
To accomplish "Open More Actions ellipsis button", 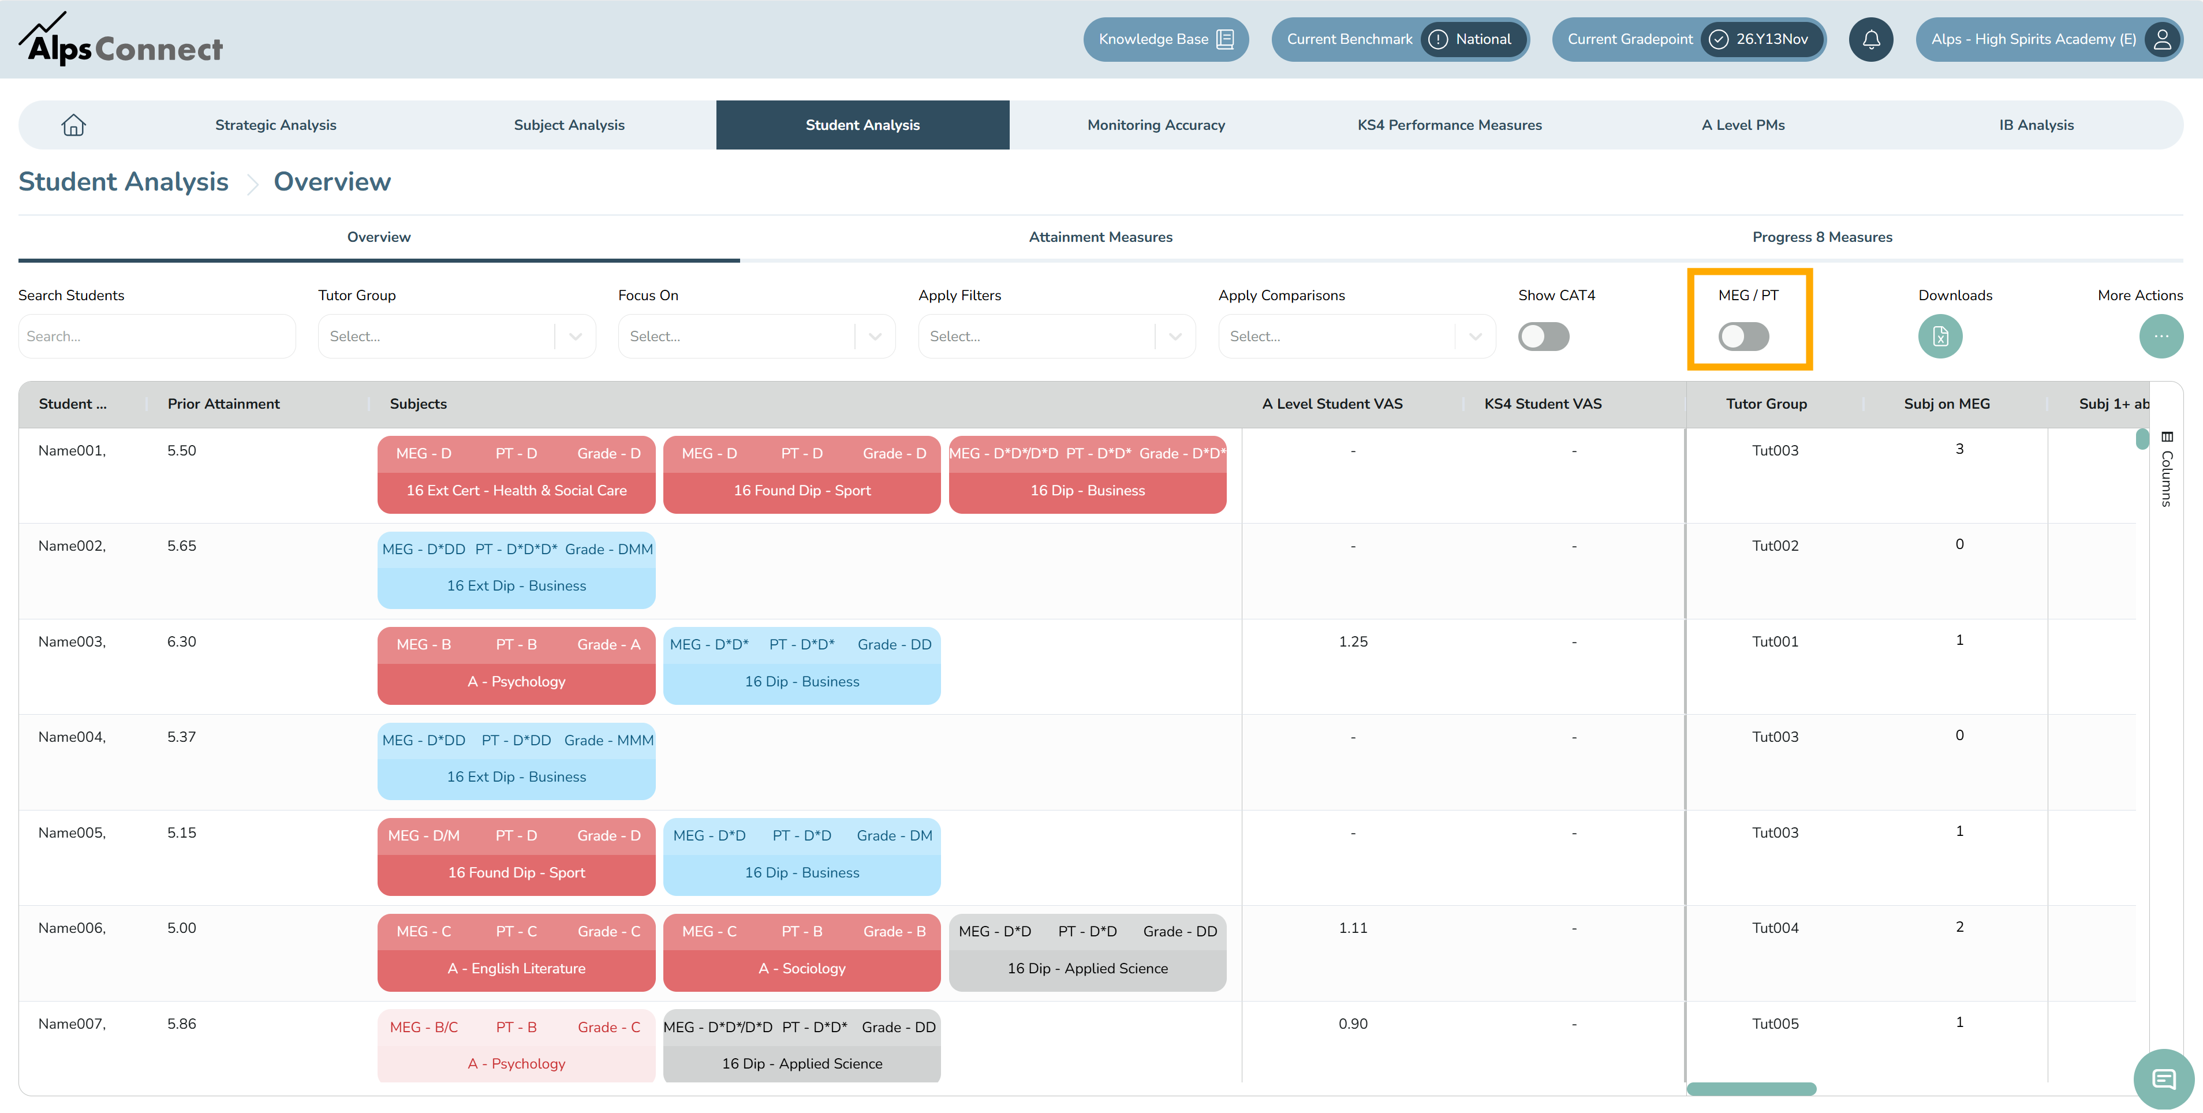I will pyautogui.click(x=2160, y=337).
